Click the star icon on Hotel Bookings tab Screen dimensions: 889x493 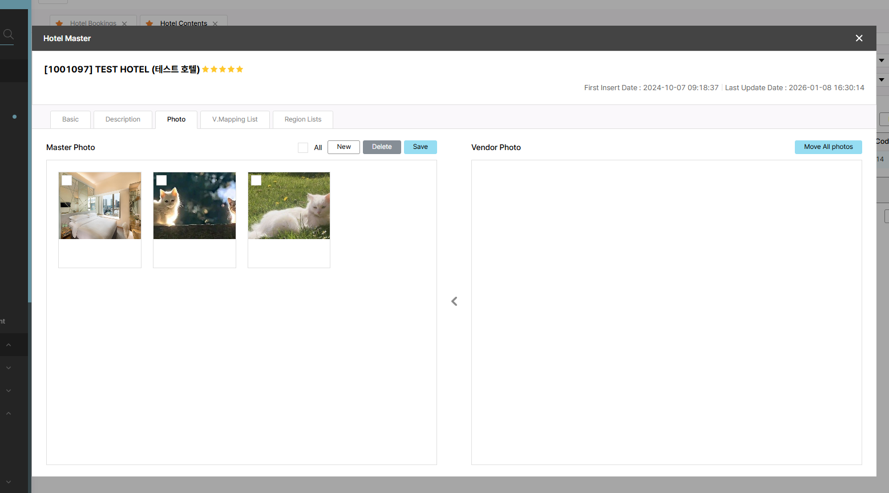(59, 23)
